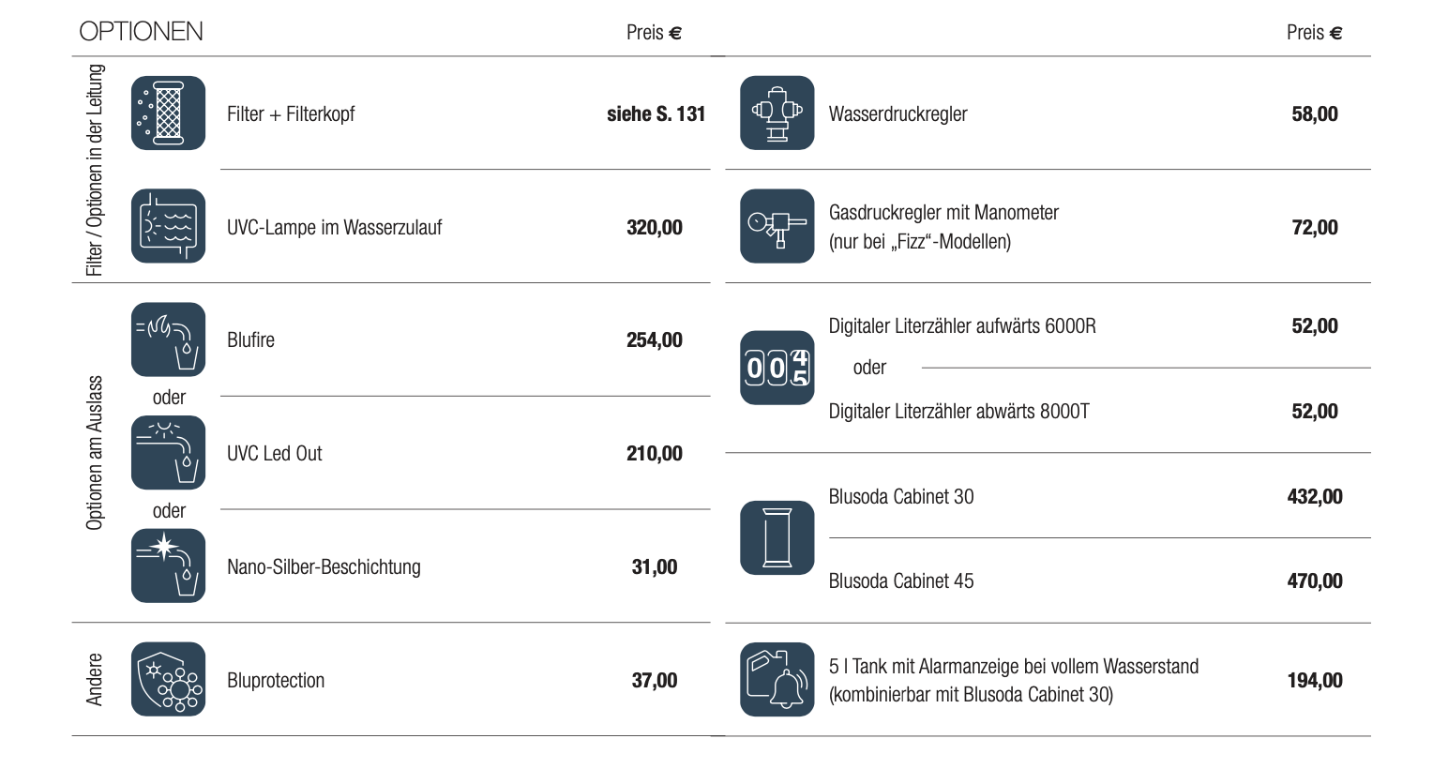Click the 320,00 price for UVC-Lampe
1448x769 pixels.
[654, 228]
